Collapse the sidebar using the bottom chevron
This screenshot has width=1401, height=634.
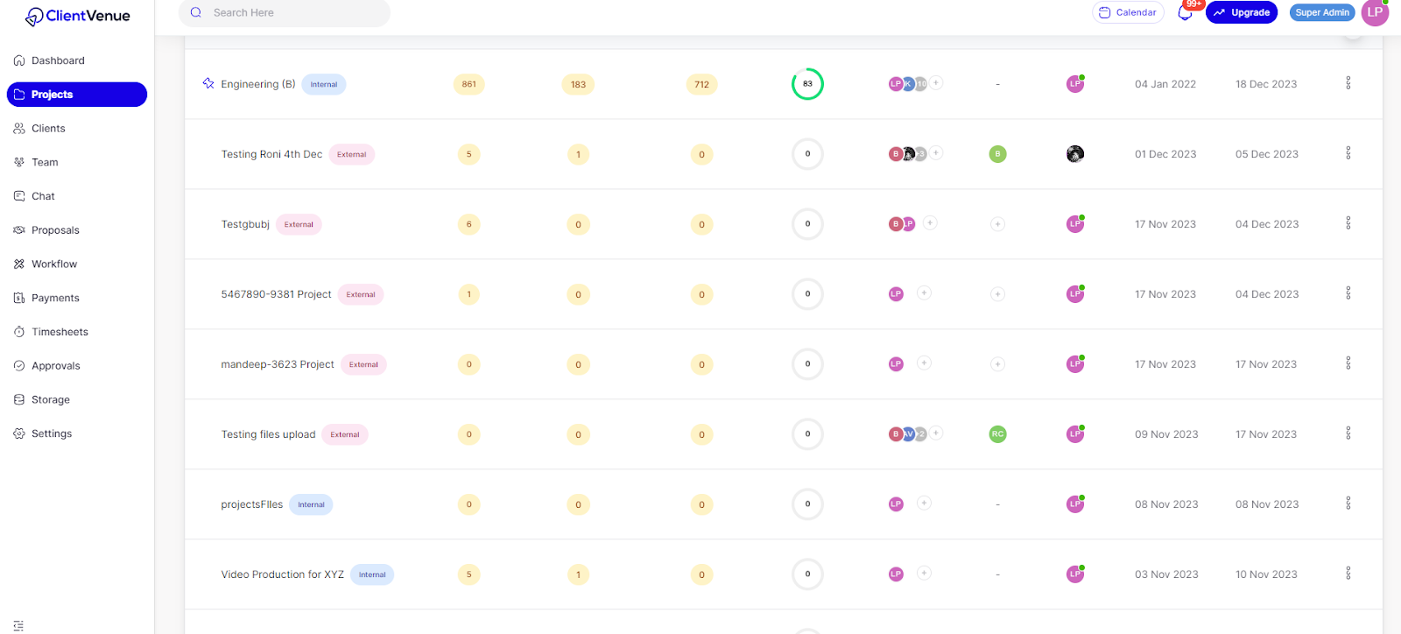18,623
